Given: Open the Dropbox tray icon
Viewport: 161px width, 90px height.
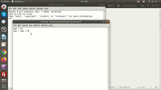Looking at the screenshot, I should click(144, 1).
